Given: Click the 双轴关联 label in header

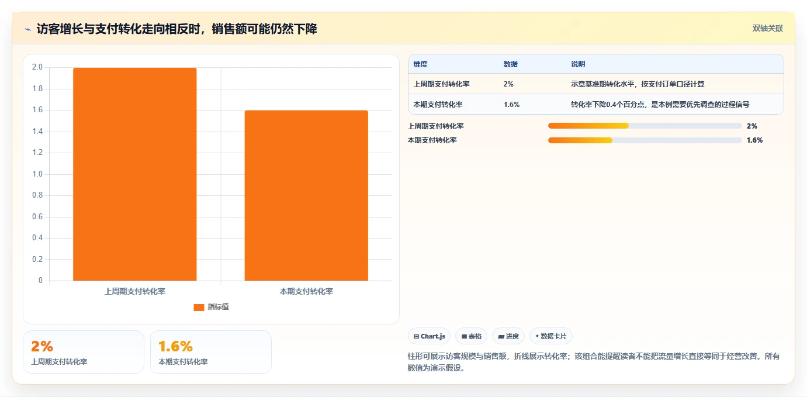Looking at the screenshot, I should click(767, 28).
